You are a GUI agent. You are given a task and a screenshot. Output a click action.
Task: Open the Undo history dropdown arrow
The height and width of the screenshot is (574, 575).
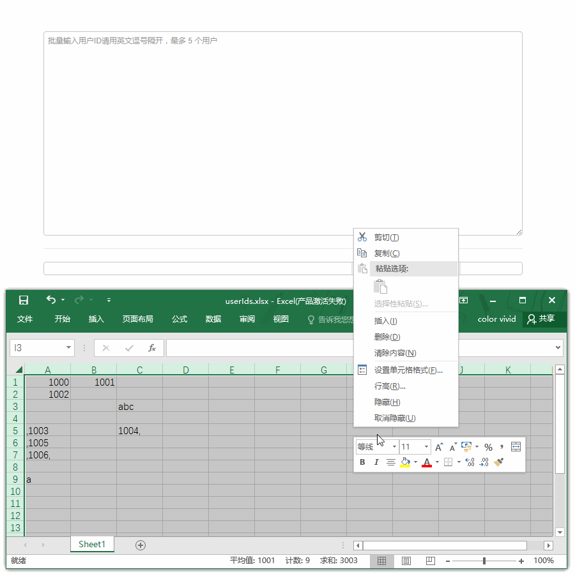(x=63, y=300)
